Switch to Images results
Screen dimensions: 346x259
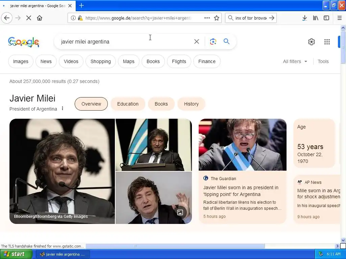click(x=21, y=61)
